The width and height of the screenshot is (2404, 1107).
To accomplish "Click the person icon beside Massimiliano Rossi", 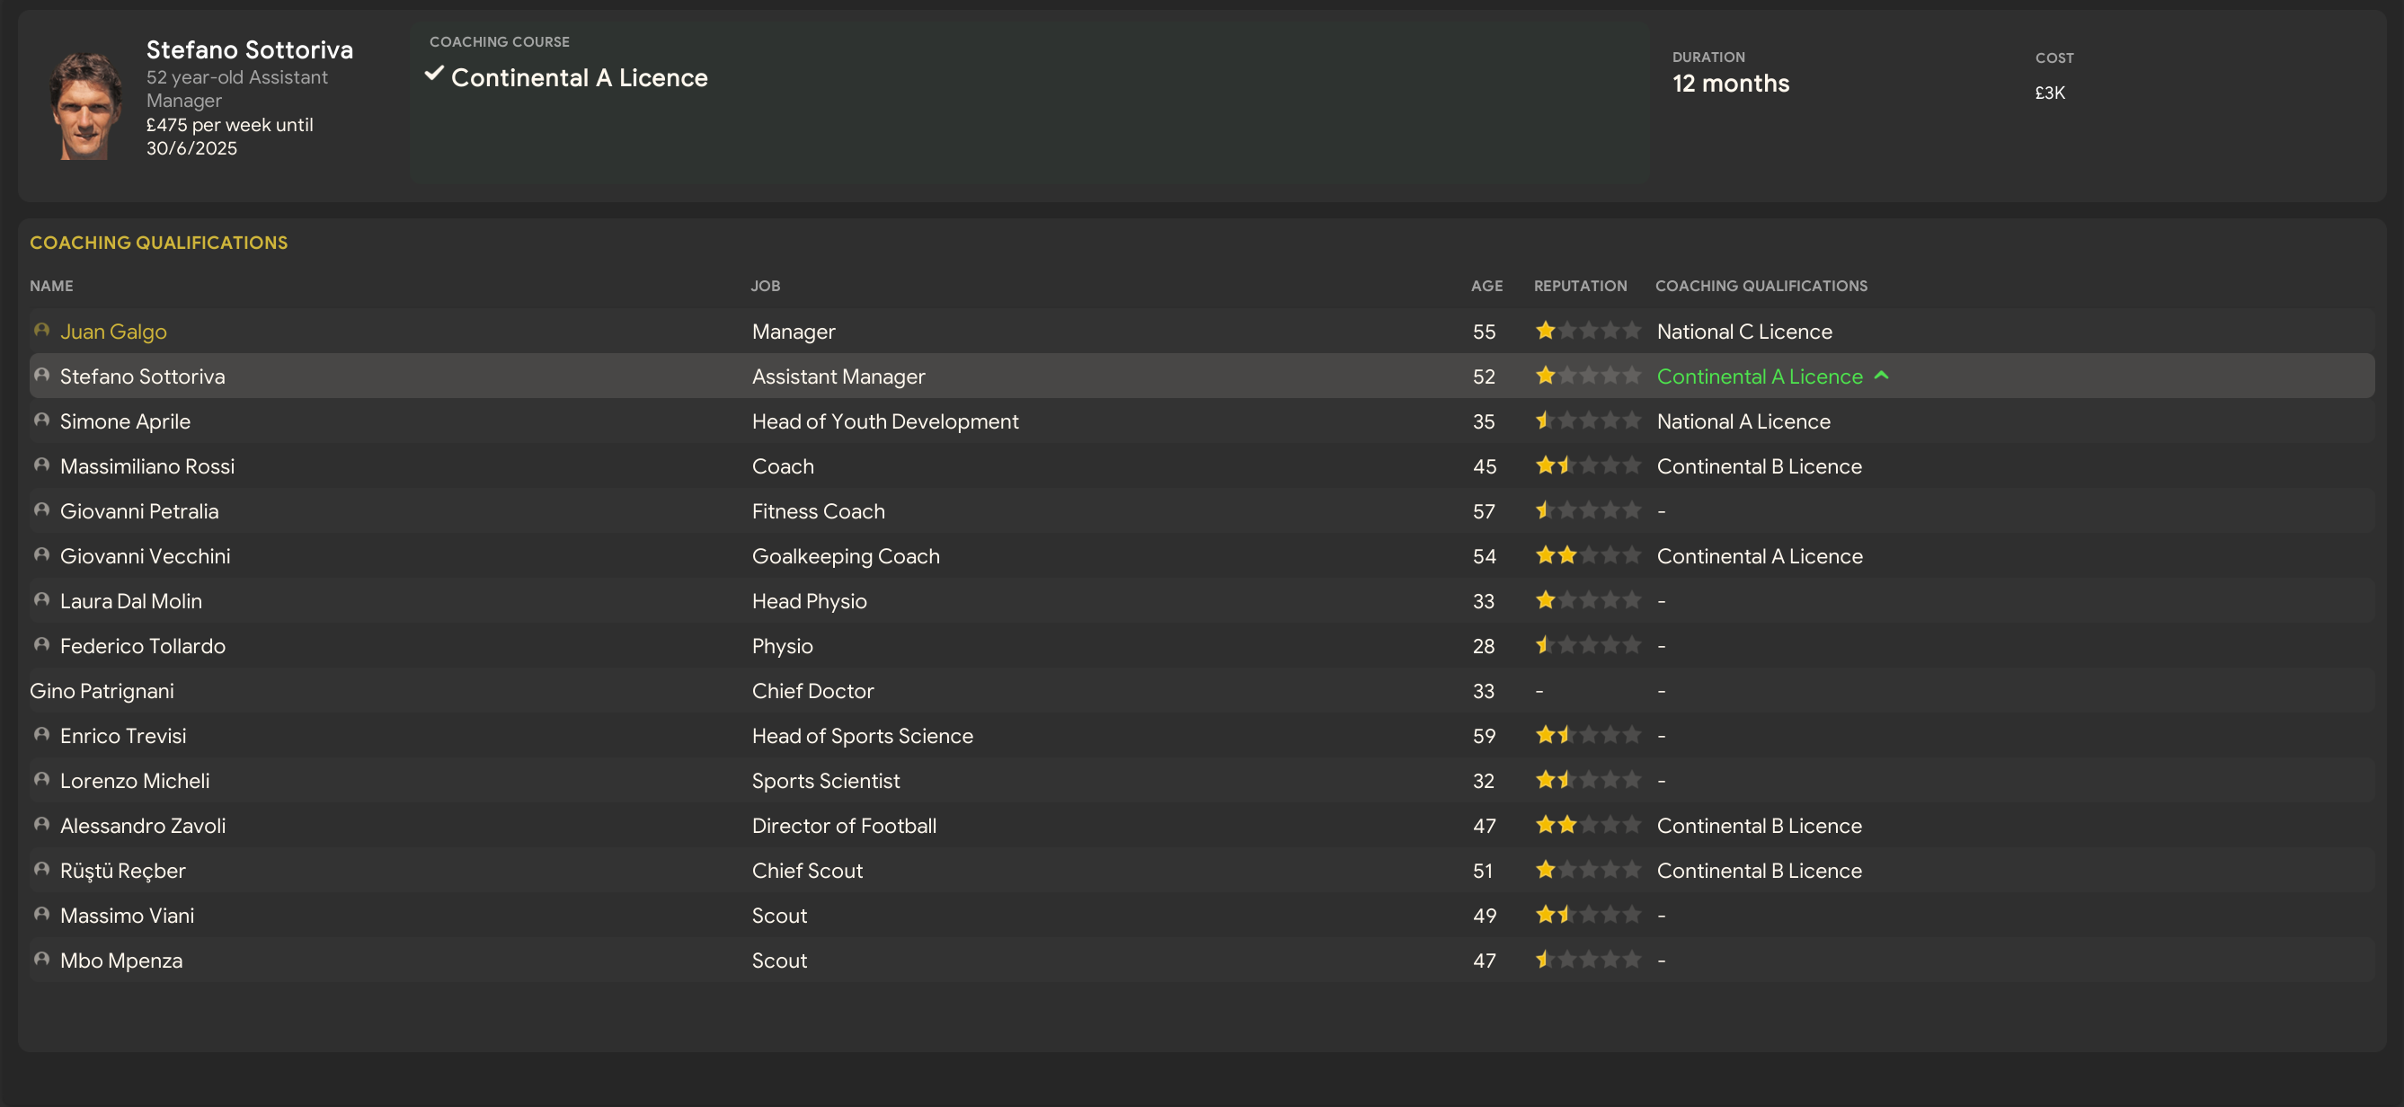I will [41, 465].
